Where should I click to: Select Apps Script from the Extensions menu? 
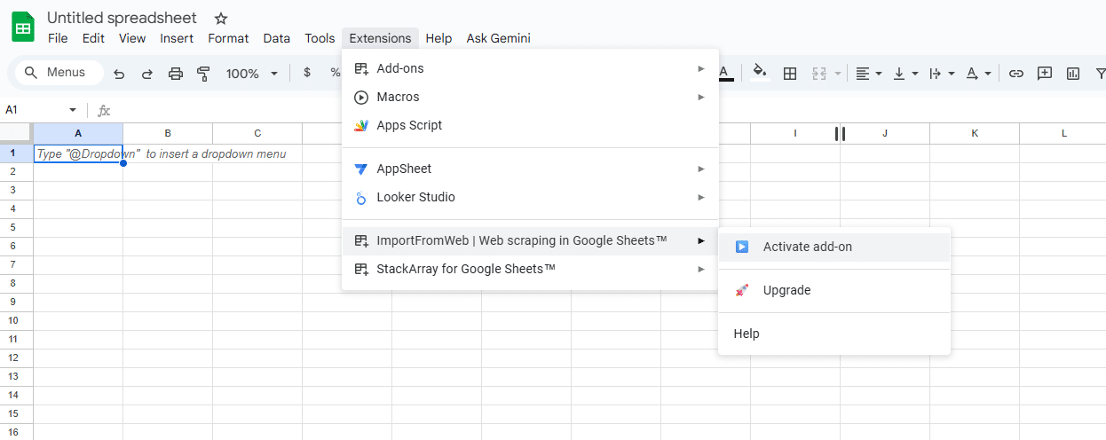pyautogui.click(x=409, y=125)
